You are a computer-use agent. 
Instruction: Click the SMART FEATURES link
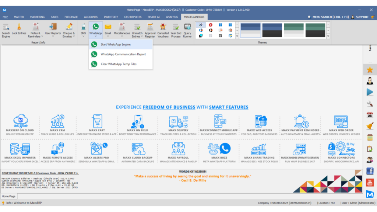[x=229, y=107]
